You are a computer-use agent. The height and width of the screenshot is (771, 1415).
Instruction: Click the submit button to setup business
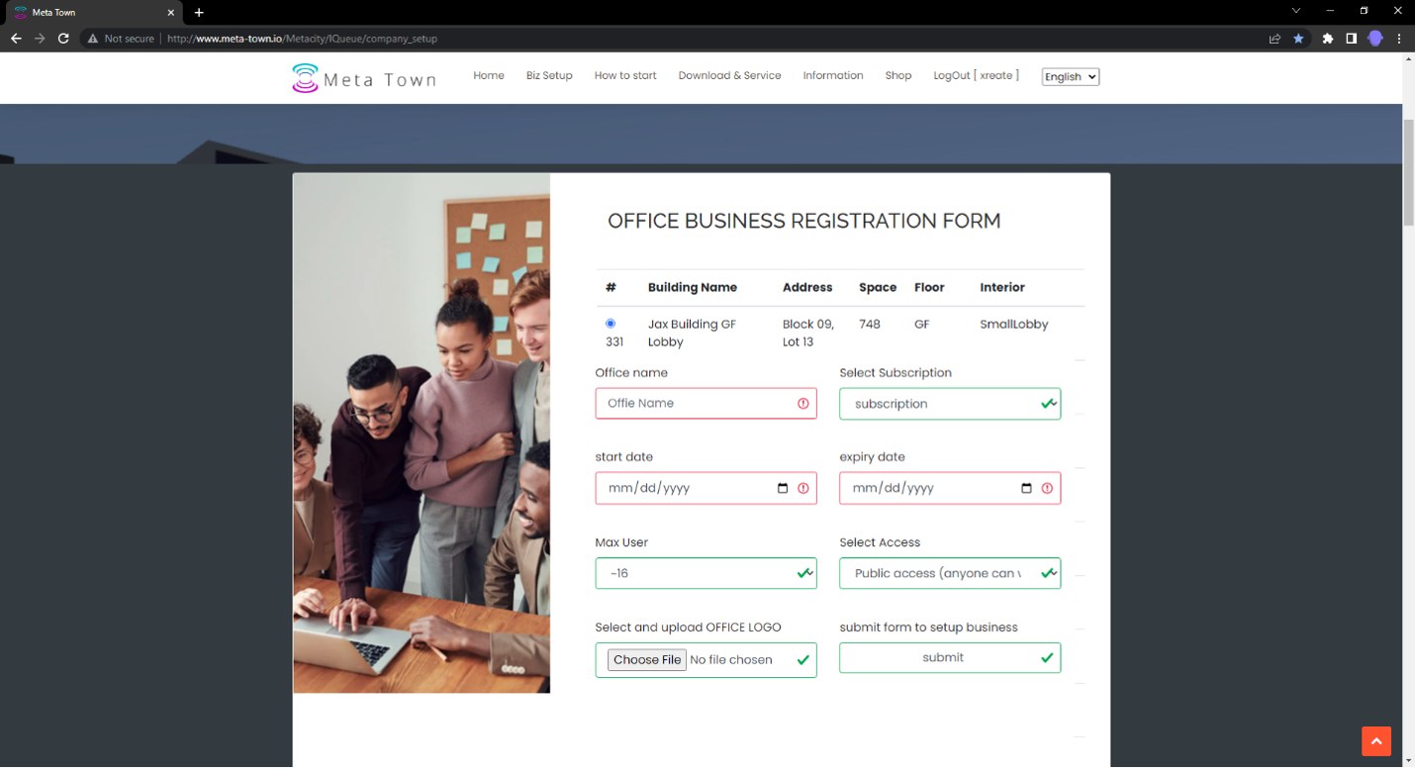coord(950,657)
